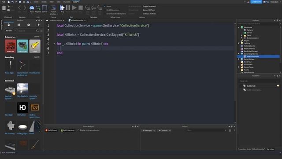Open the Creations lightbulb tab in Toolbox
The width and height of the screenshot is (282, 159).
(38, 25)
